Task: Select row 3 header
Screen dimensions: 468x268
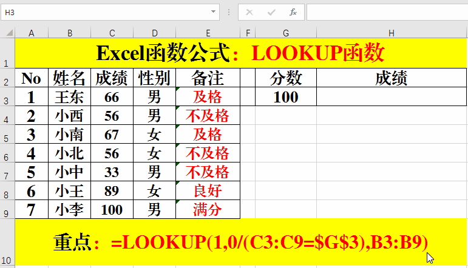Action: click(x=7, y=96)
